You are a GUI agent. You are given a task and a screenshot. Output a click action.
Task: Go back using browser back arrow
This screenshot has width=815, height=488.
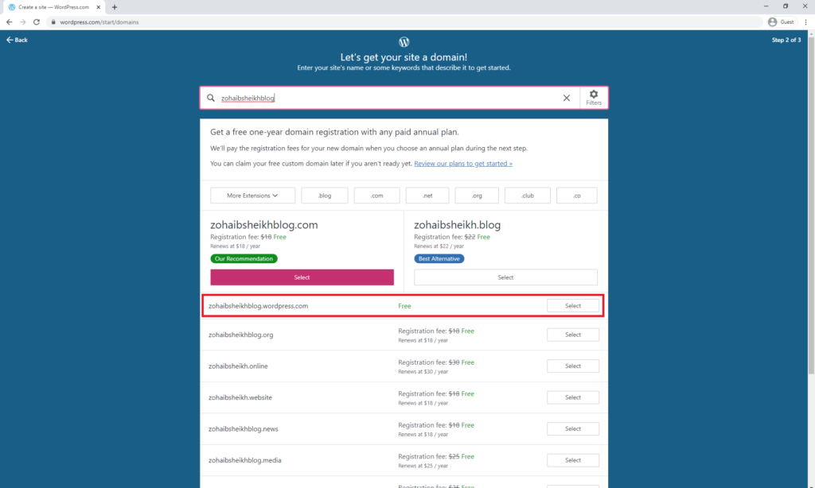[x=9, y=21]
